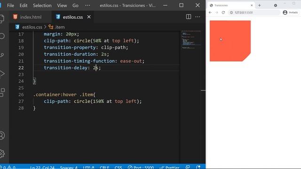The image size is (301, 169).
Task: Open the Run and Debug view
Action: [2, 74]
